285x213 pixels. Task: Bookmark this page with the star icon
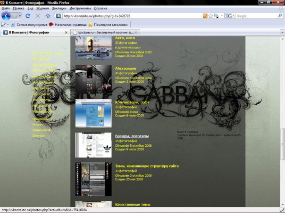point(210,16)
